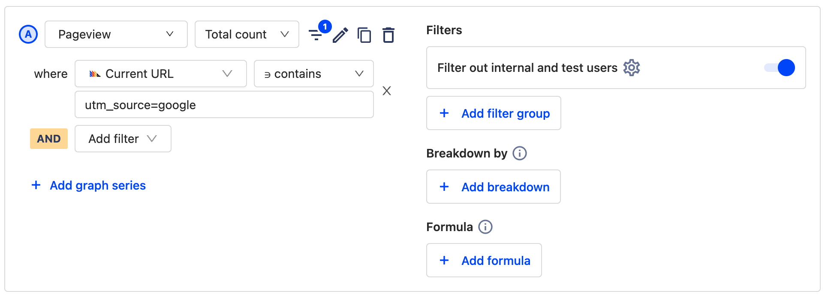This screenshot has width=825, height=297.
Task: Remove the Current URL filter row
Action: (387, 91)
